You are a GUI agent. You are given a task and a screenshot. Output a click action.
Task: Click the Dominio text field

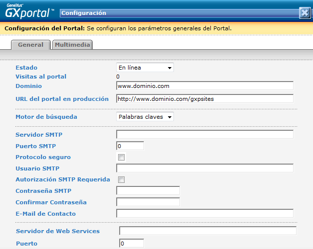click(x=204, y=86)
